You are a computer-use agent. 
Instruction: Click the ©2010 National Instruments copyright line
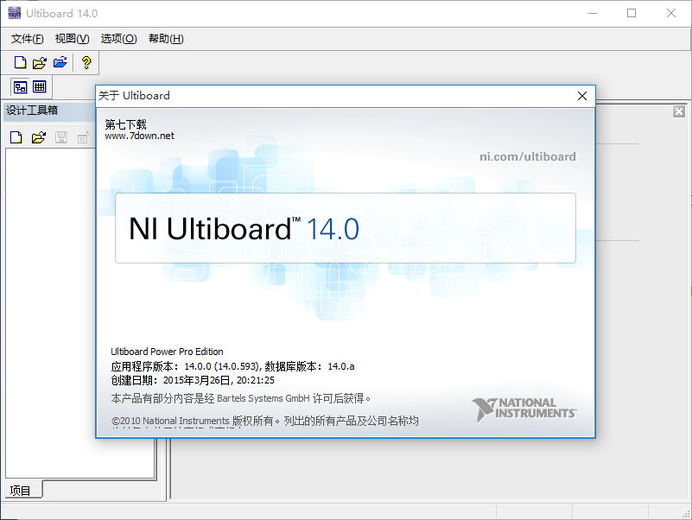pos(265,422)
